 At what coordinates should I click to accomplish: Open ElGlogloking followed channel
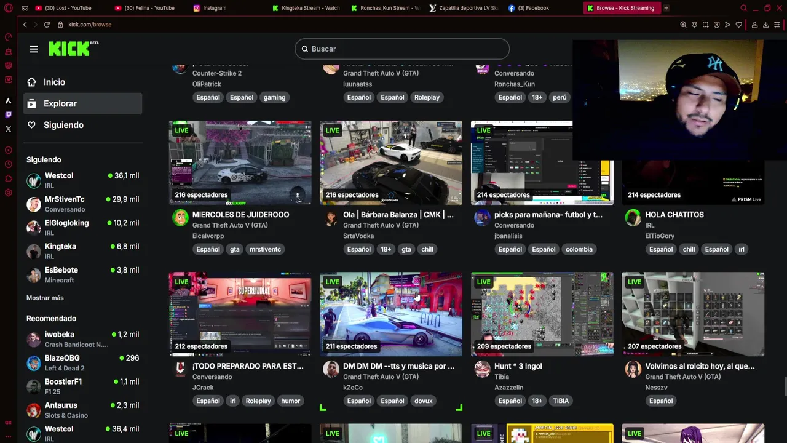point(83,227)
